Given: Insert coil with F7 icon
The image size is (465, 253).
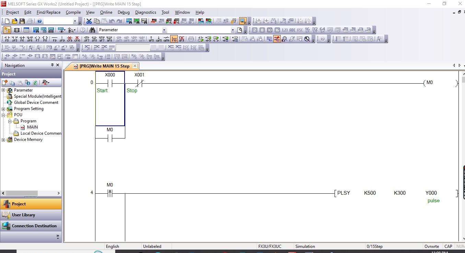Looking at the screenshot, I should 37,39.
